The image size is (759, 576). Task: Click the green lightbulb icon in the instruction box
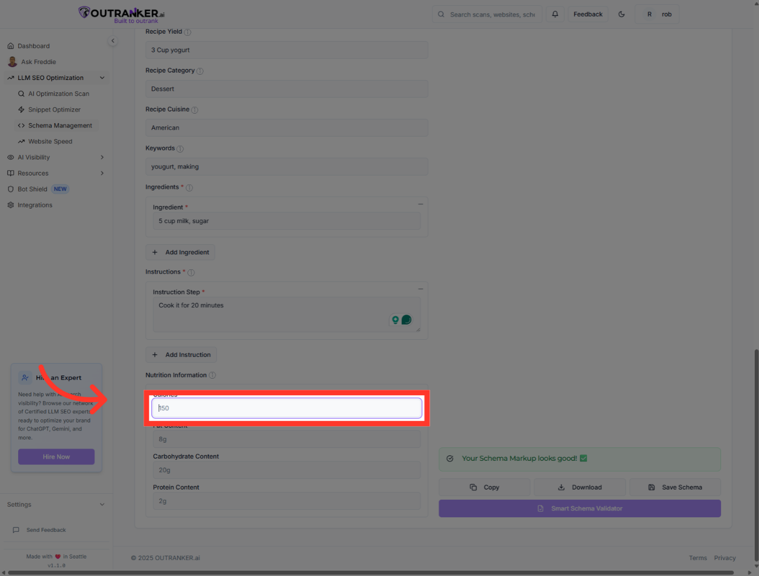pos(396,320)
